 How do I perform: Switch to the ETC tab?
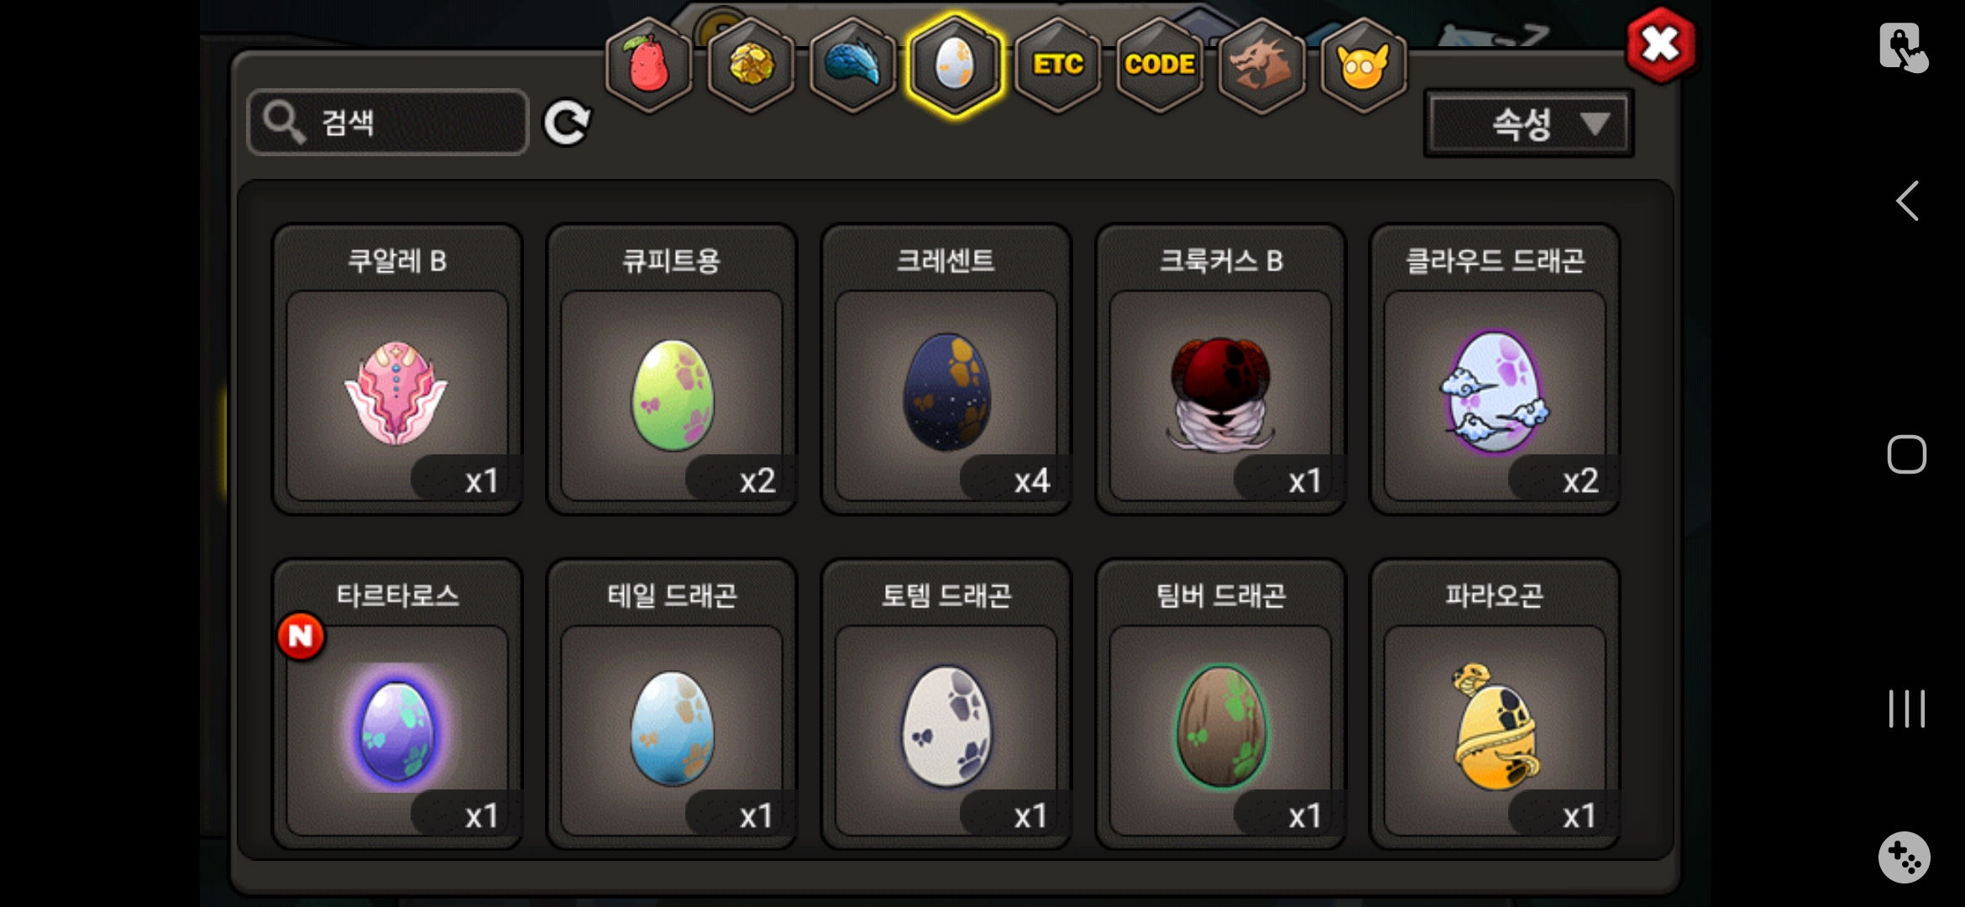1058,65
